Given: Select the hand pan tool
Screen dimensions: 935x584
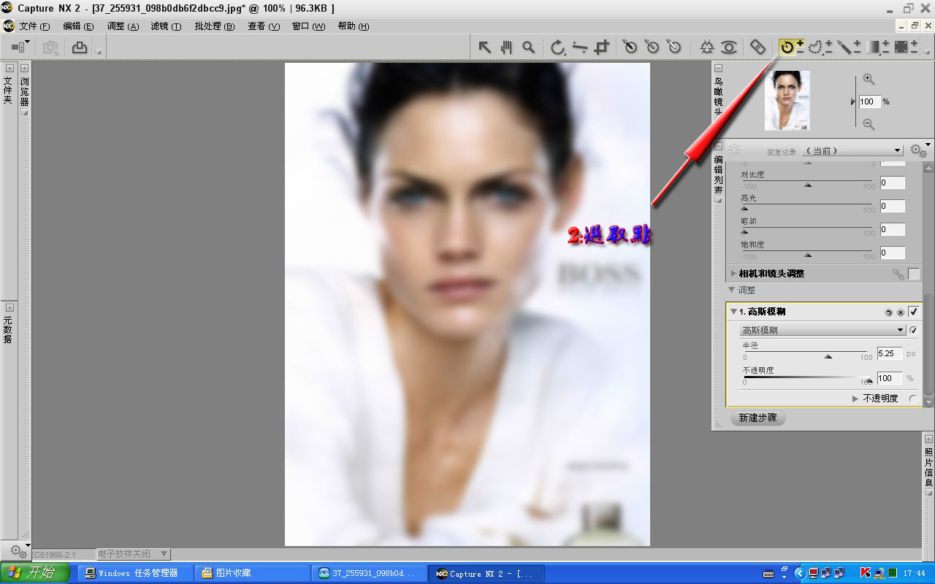Looking at the screenshot, I should pos(506,47).
